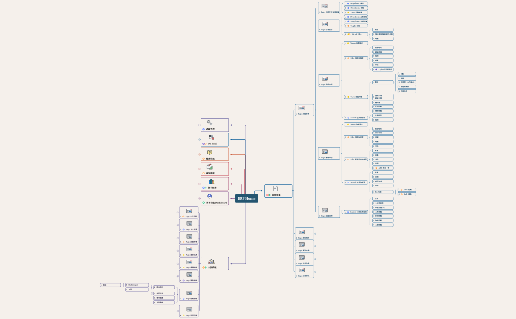Image resolution: width=516 pixels, height=319 pixels.
Task: Collapse the branch left of the gears node
Action: click(199, 125)
